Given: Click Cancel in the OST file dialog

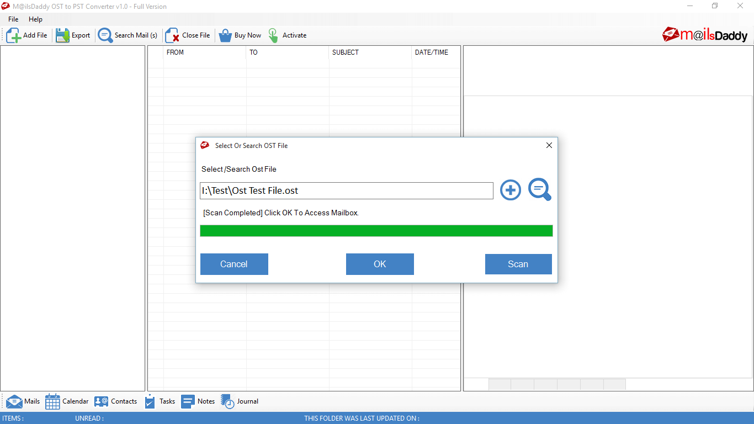Looking at the screenshot, I should point(234,264).
